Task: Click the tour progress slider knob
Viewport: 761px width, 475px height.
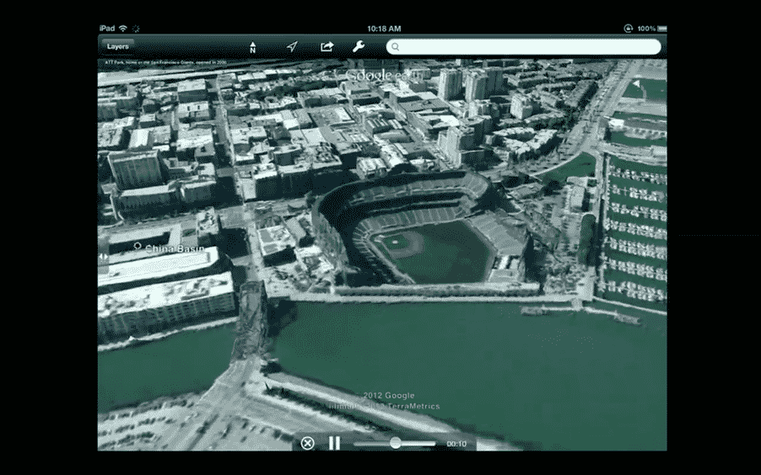Action: click(396, 443)
